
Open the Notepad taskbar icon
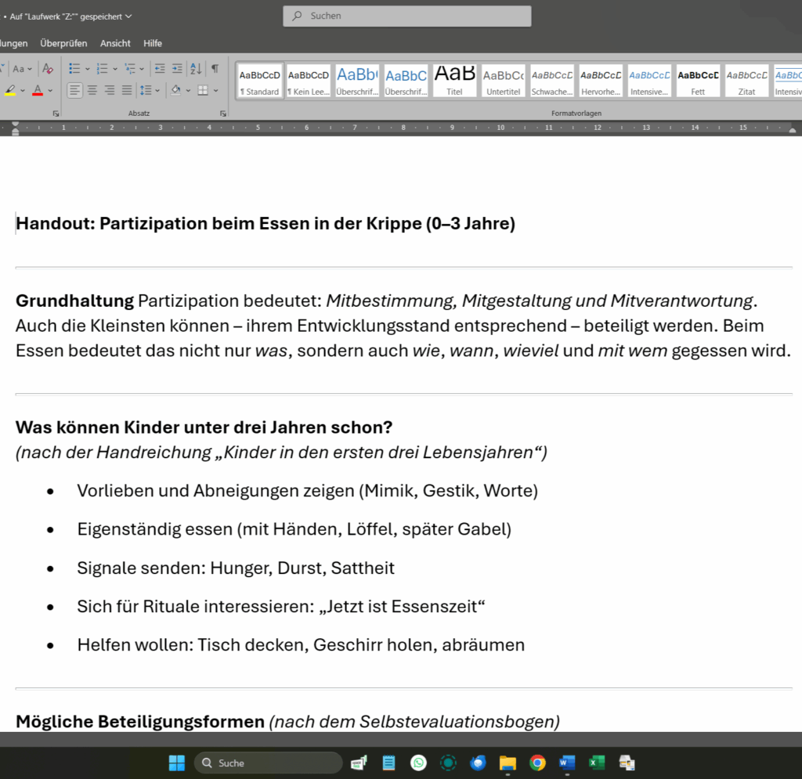388,763
